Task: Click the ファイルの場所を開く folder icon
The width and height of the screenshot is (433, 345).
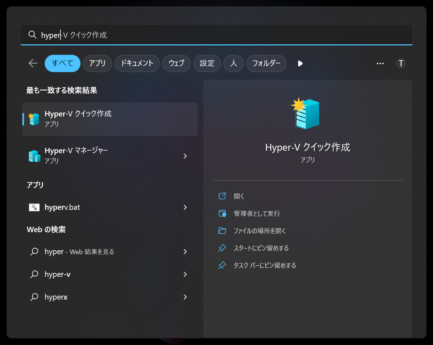Action: (x=222, y=231)
